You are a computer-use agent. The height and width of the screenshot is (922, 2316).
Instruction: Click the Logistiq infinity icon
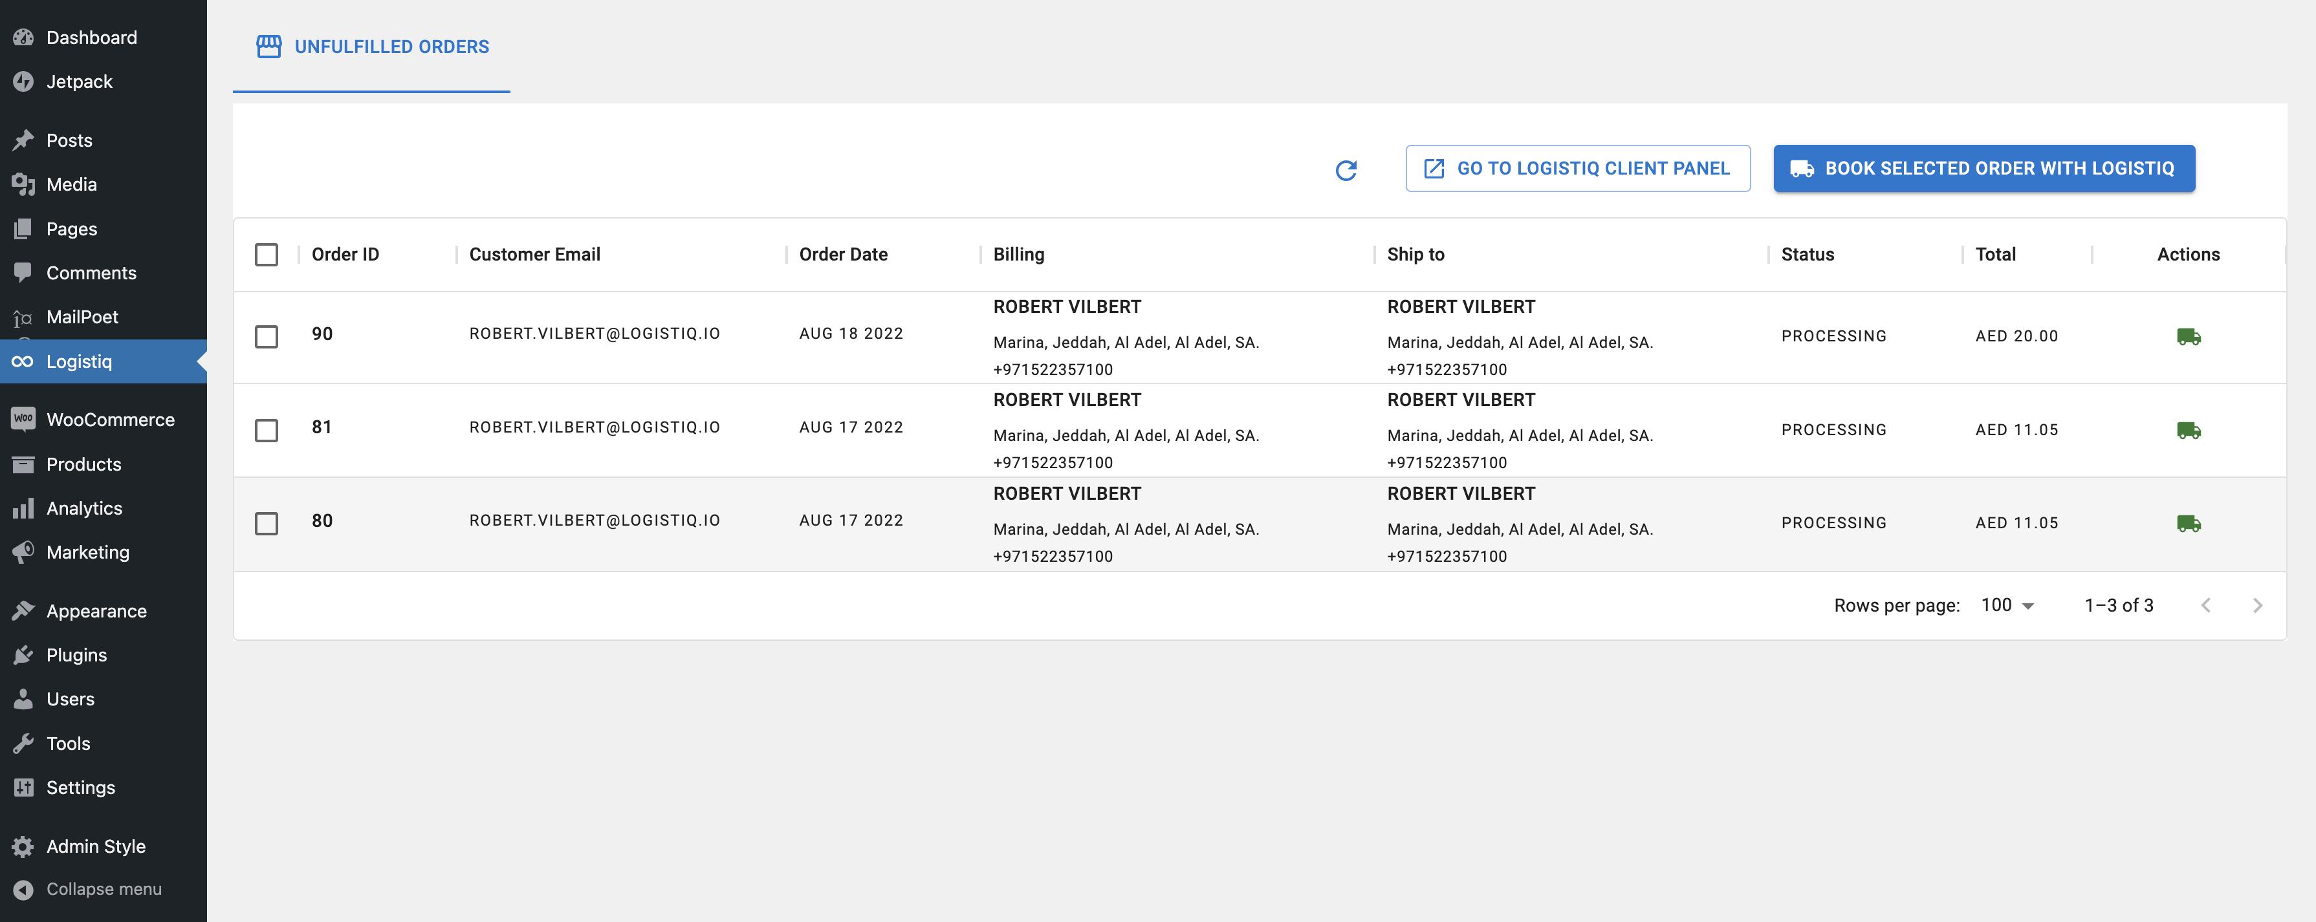(x=23, y=361)
